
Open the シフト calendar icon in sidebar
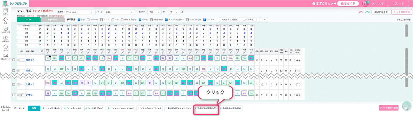pos(5,11)
